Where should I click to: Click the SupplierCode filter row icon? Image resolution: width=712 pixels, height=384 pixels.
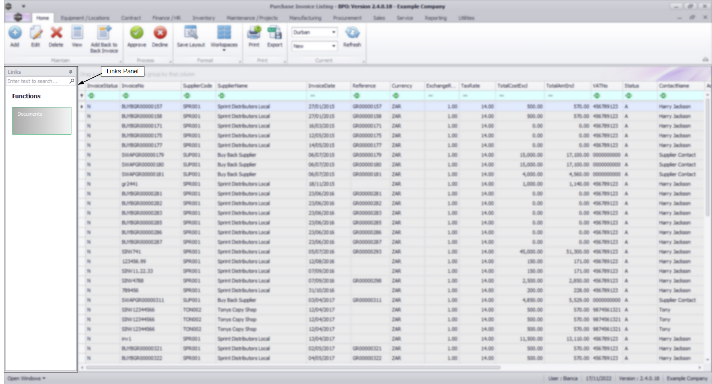pos(187,96)
